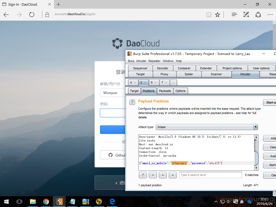
Task: Click the Github login button
Action: tap(113, 155)
